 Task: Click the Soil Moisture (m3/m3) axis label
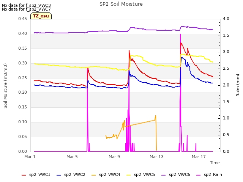tap(5, 86)
